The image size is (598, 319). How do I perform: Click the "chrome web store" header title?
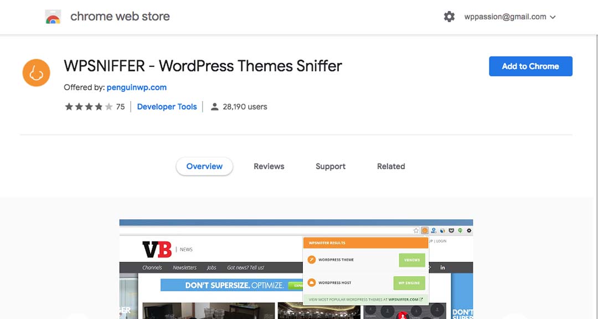(120, 17)
